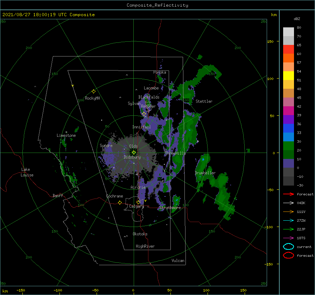Click the radar site marker between Olds and Didsbury
315x295 pixels.
(x=134, y=153)
